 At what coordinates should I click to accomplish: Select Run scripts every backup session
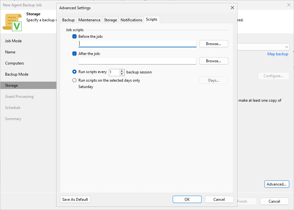coord(74,72)
